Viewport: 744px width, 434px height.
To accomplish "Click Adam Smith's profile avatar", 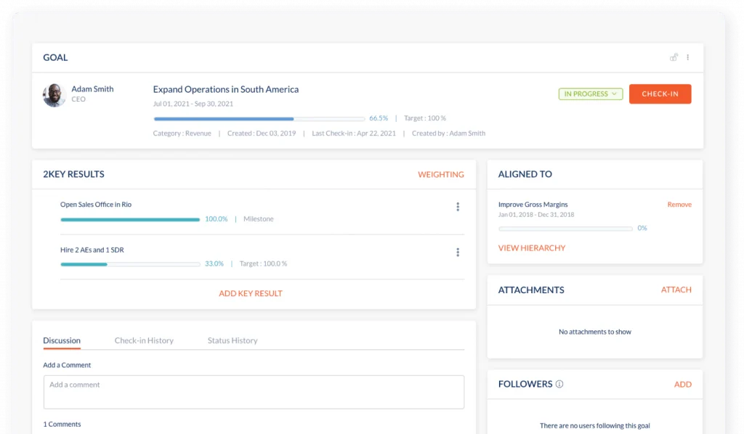I will [54, 95].
